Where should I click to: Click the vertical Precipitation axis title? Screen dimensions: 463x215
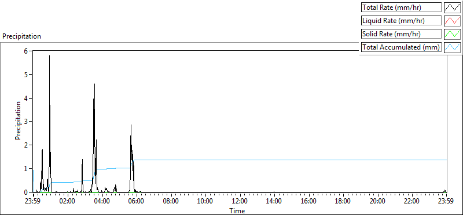(18, 120)
